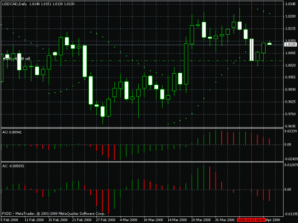298x223 pixels.
Task: Click the 0.9890 price axis label
Action: pyautogui.click(x=290, y=89)
